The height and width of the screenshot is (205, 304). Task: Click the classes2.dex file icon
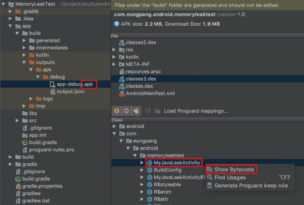point(122,42)
